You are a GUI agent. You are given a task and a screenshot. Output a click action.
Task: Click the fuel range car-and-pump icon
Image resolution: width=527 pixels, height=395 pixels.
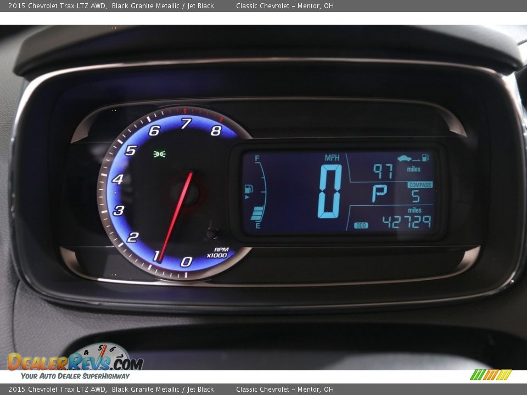pos(413,157)
